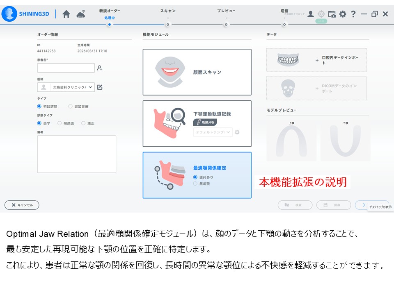Open the cloud connection icon

81,14
